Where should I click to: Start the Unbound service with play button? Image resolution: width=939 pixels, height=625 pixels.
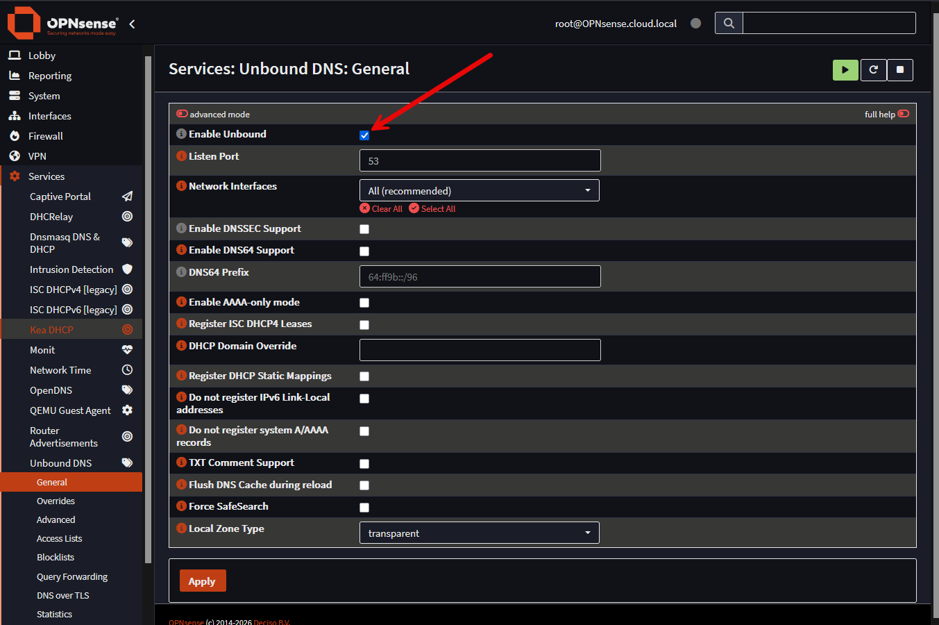pos(845,69)
